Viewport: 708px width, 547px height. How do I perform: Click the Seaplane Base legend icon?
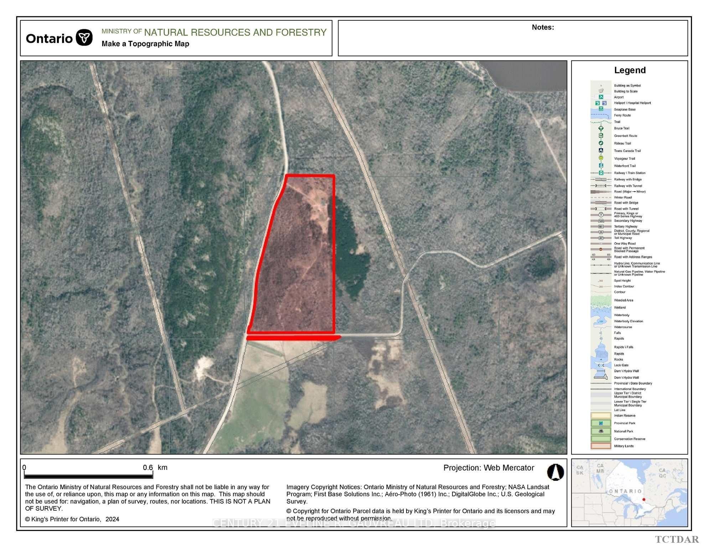click(x=601, y=109)
